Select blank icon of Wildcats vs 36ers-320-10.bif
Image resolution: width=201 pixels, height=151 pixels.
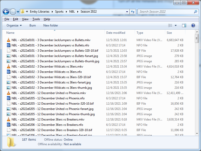click(x=9, y=77)
